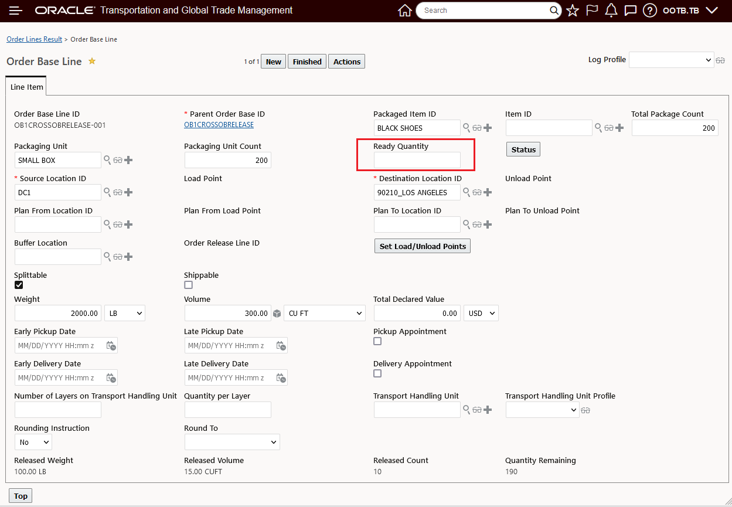The width and height of the screenshot is (732, 507).
Task: Search Packaging Unit magnifier icon
Action: [x=107, y=160]
